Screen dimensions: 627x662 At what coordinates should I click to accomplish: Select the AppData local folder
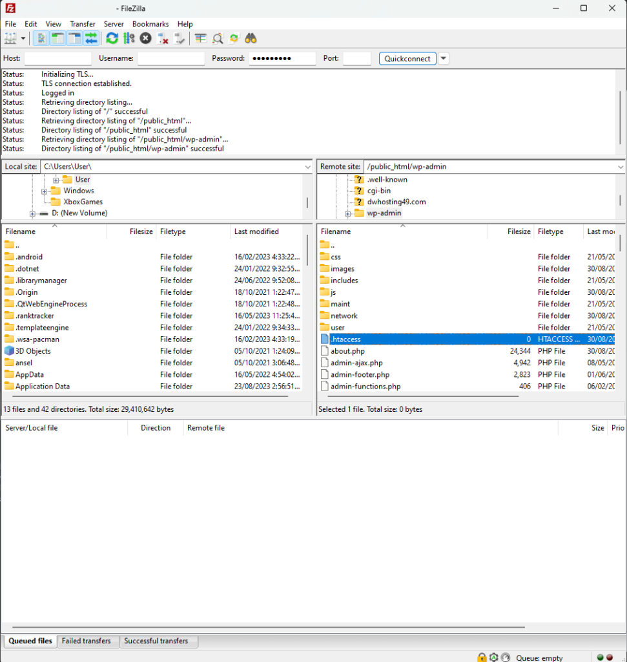(152, 374)
